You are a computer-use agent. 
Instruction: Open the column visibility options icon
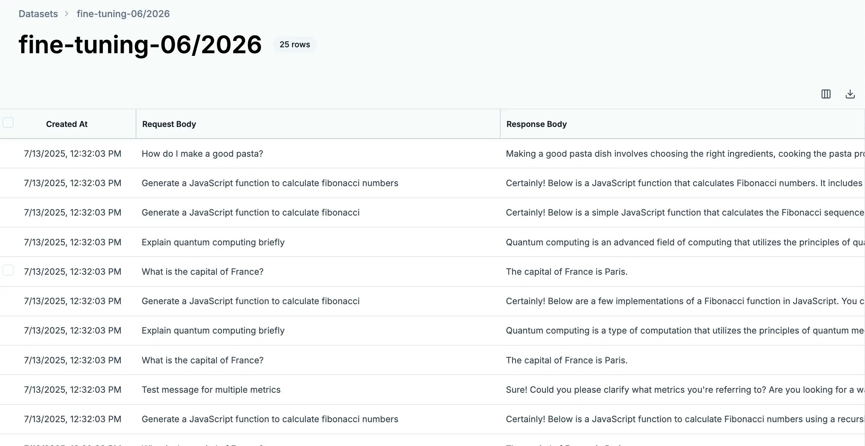click(x=826, y=94)
